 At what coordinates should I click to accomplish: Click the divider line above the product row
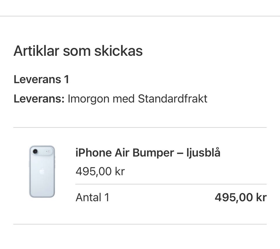pyautogui.click(x=140, y=128)
